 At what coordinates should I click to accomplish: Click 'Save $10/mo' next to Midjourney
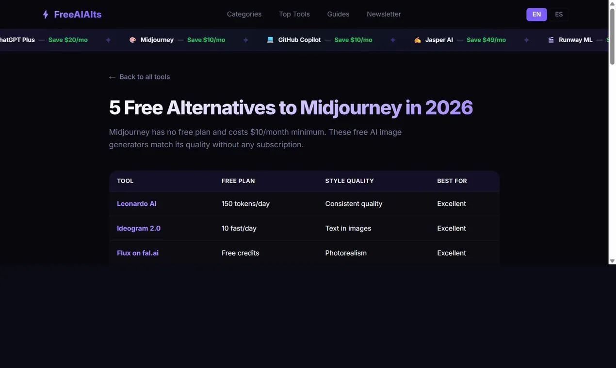pos(206,40)
